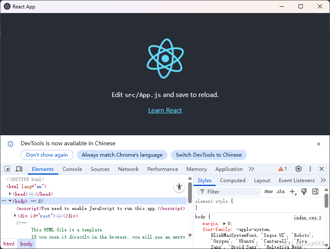The width and height of the screenshot is (330, 249).
Task: Expand the head element node
Action: coord(10,194)
